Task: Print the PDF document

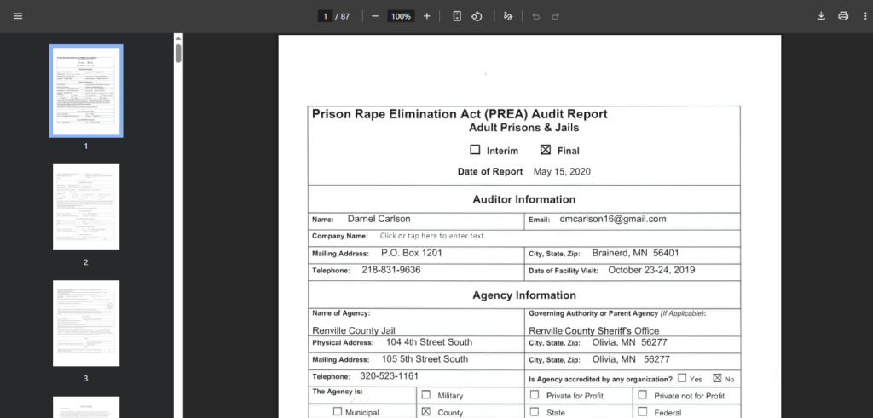Action: (x=843, y=16)
